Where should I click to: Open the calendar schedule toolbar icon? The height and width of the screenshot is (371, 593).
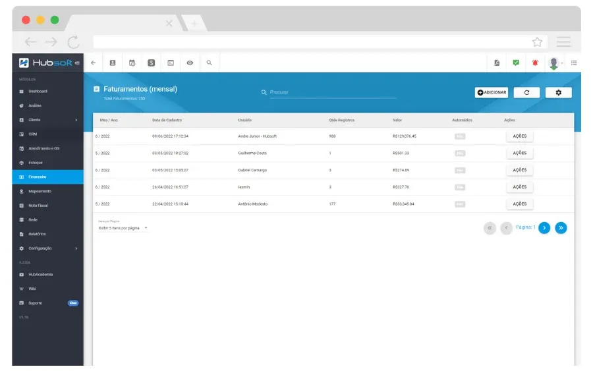coord(132,63)
